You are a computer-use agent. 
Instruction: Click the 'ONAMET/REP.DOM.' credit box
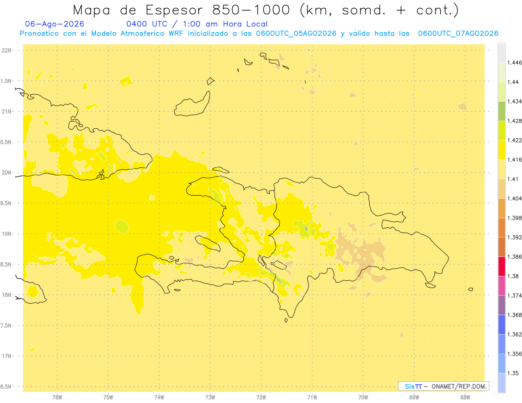point(443,386)
